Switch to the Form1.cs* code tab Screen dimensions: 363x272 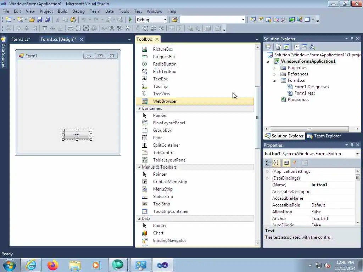pyautogui.click(x=21, y=39)
